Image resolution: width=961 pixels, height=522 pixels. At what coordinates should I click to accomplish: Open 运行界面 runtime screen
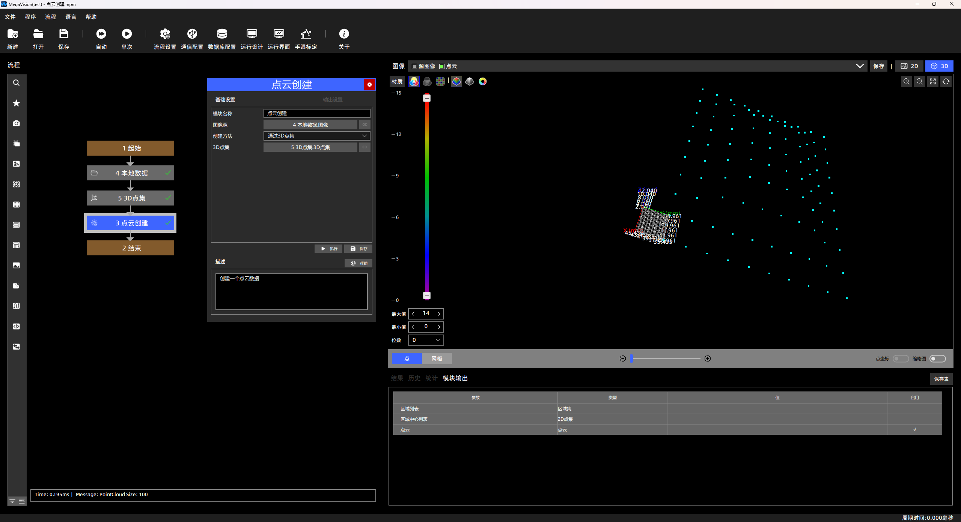click(279, 39)
